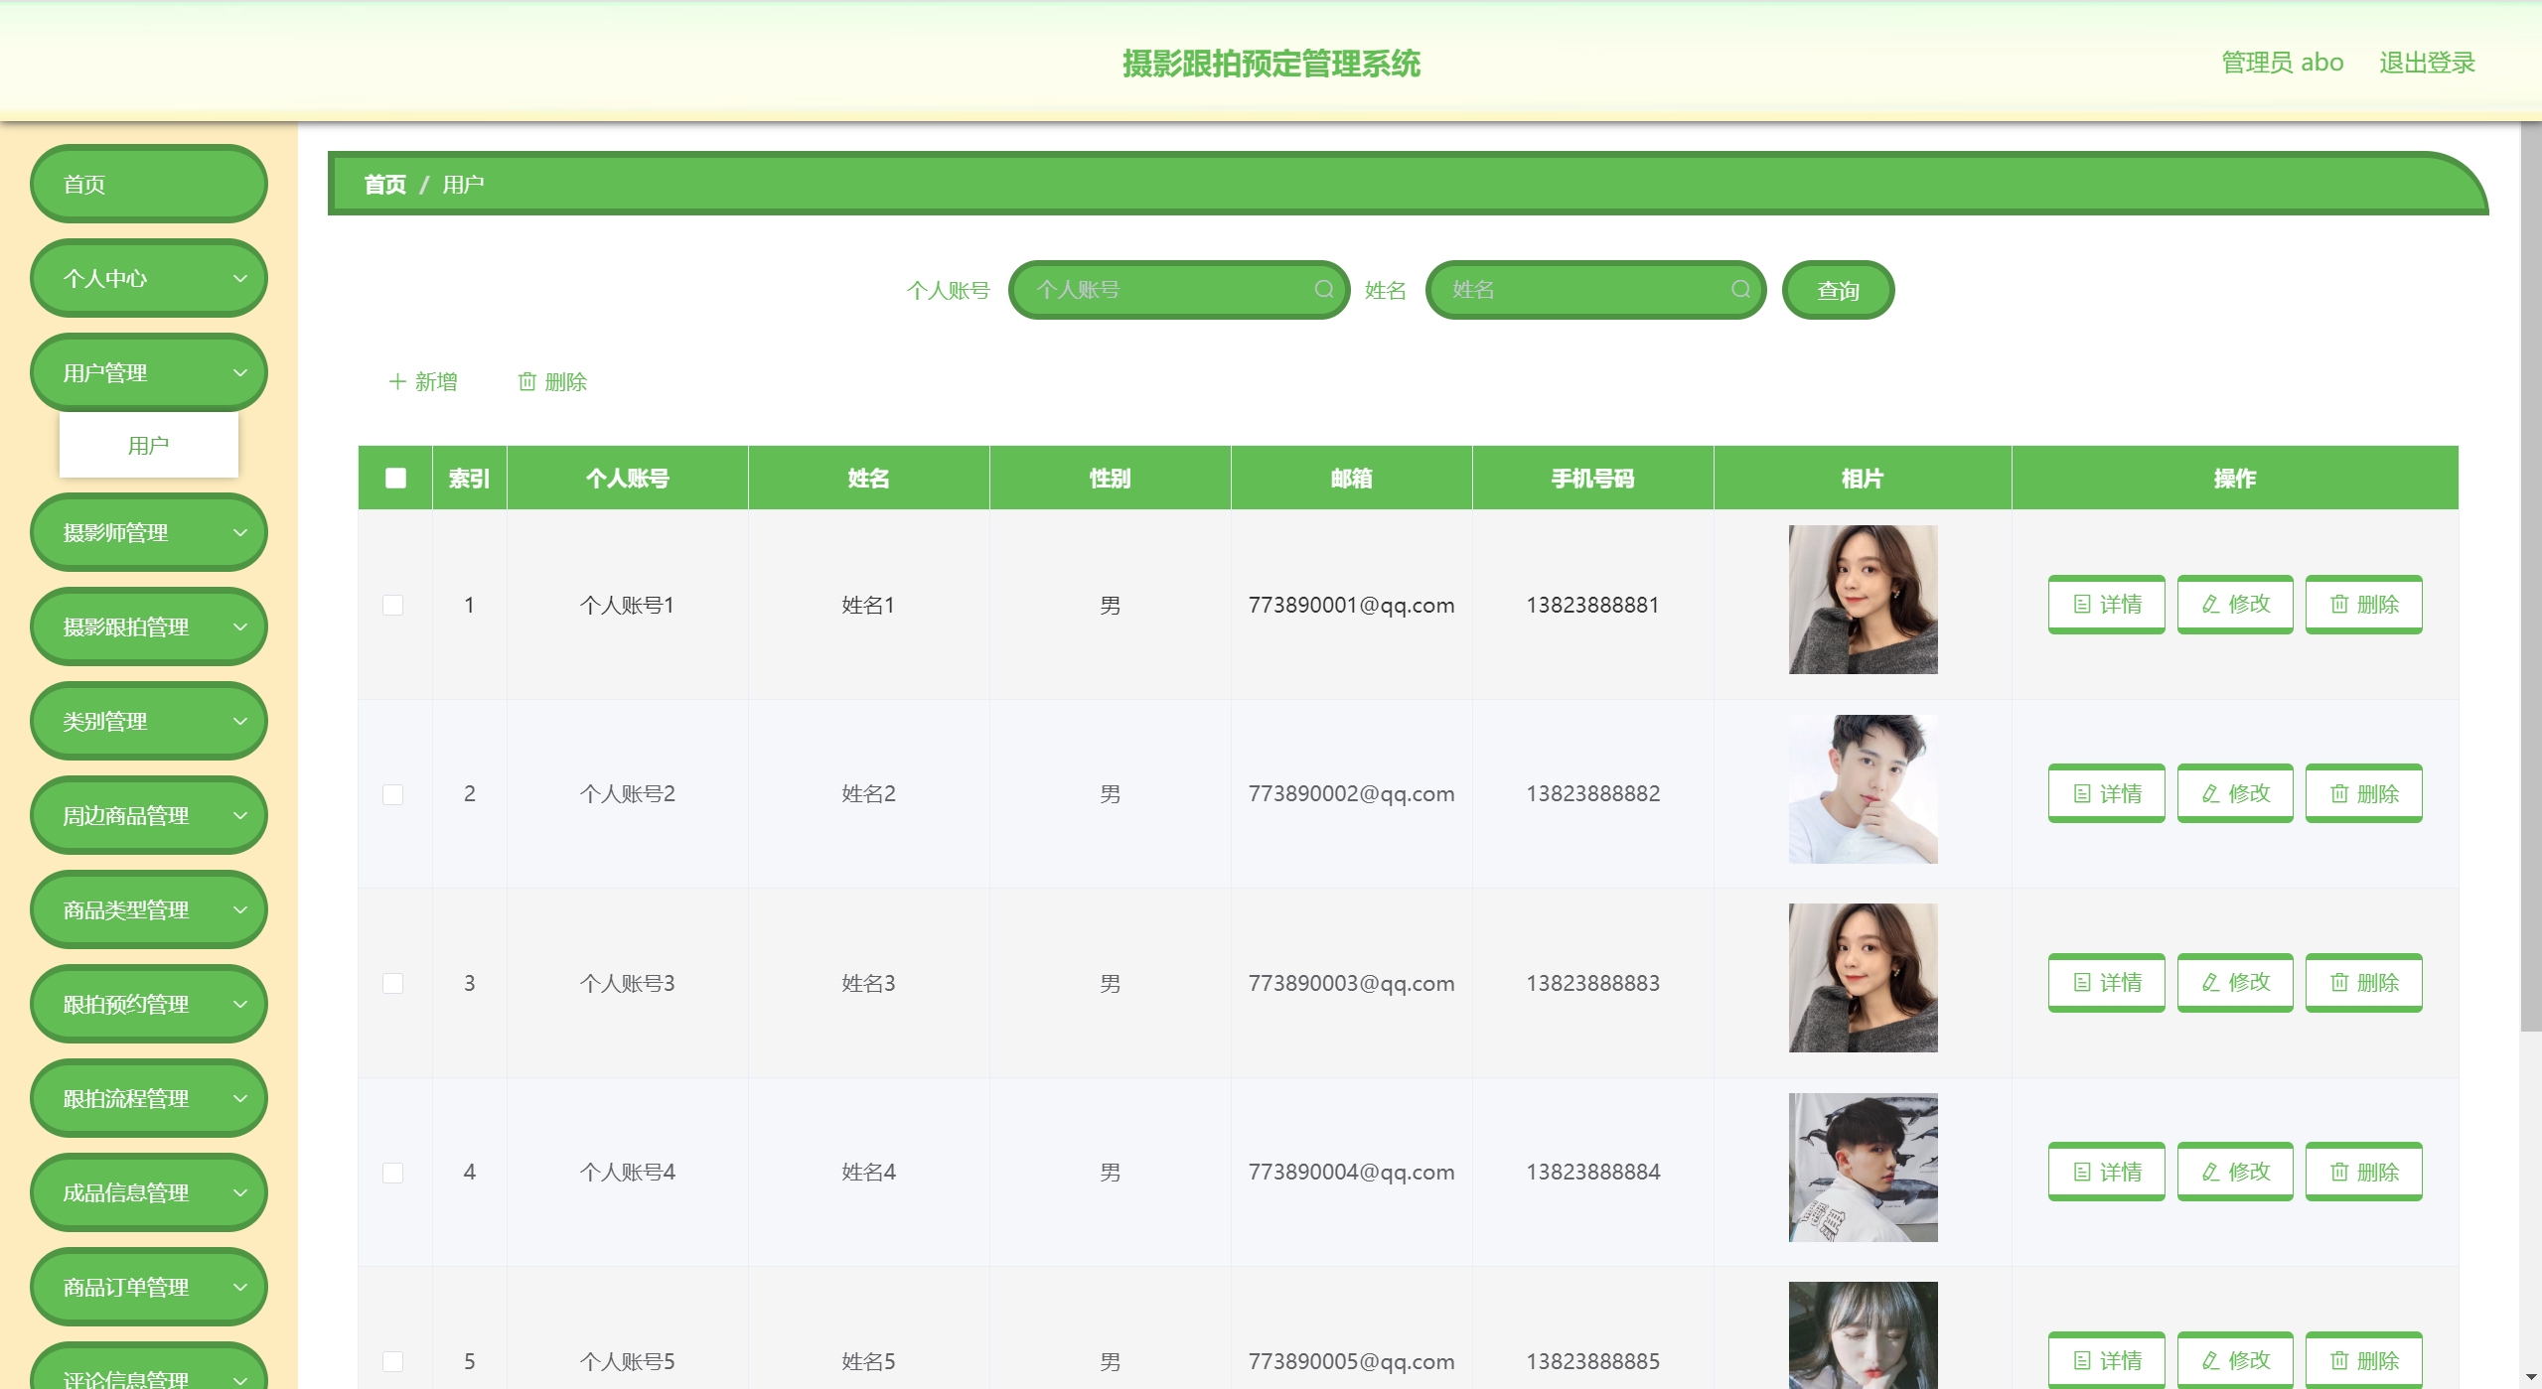Screen dimensions: 2542x1389
Task: Click the magnifier icon in 姓名 field
Action: click(1740, 289)
